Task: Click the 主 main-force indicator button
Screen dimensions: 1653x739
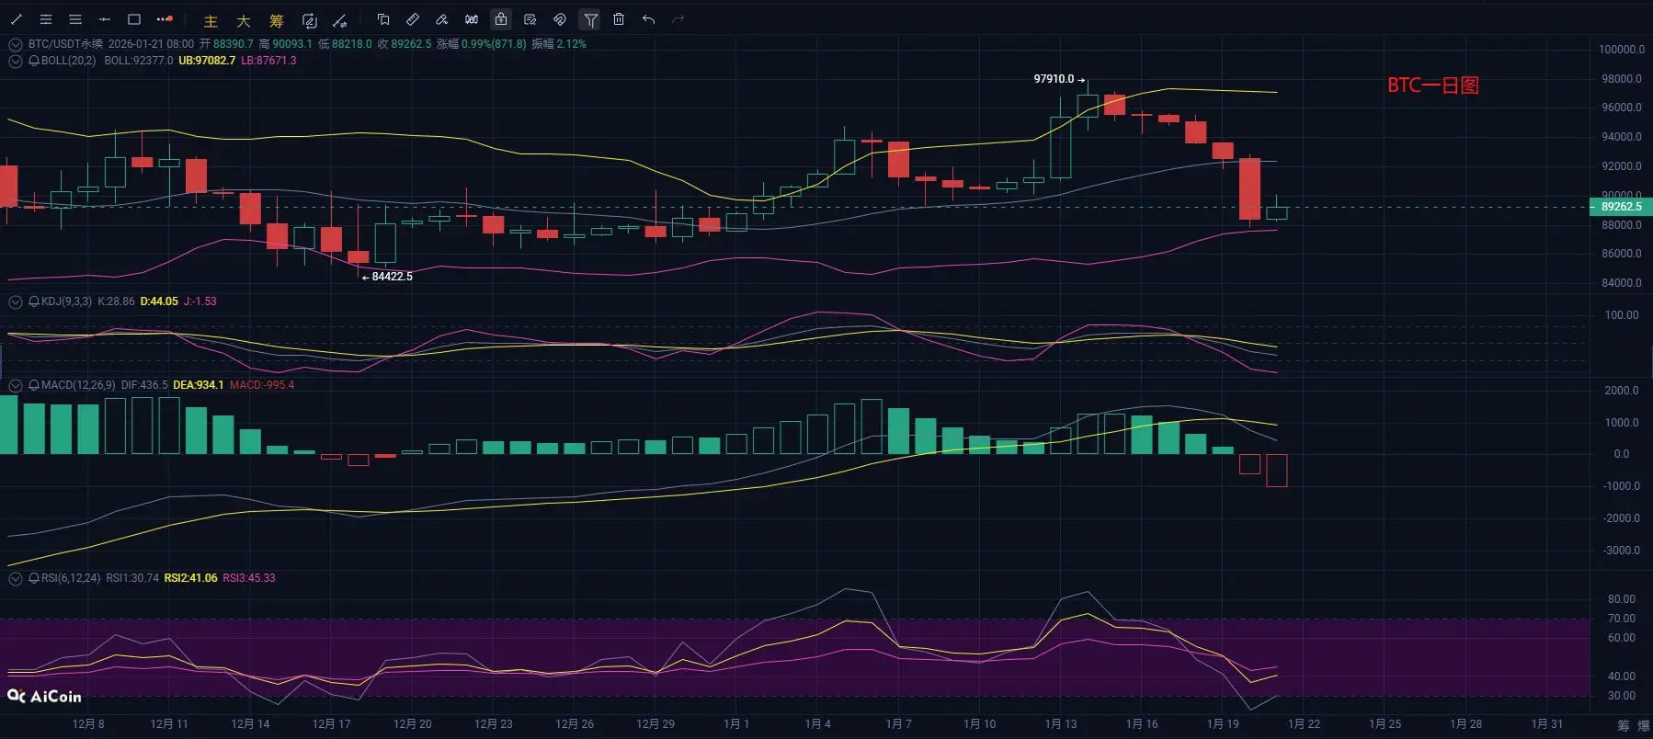Action: tap(211, 21)
